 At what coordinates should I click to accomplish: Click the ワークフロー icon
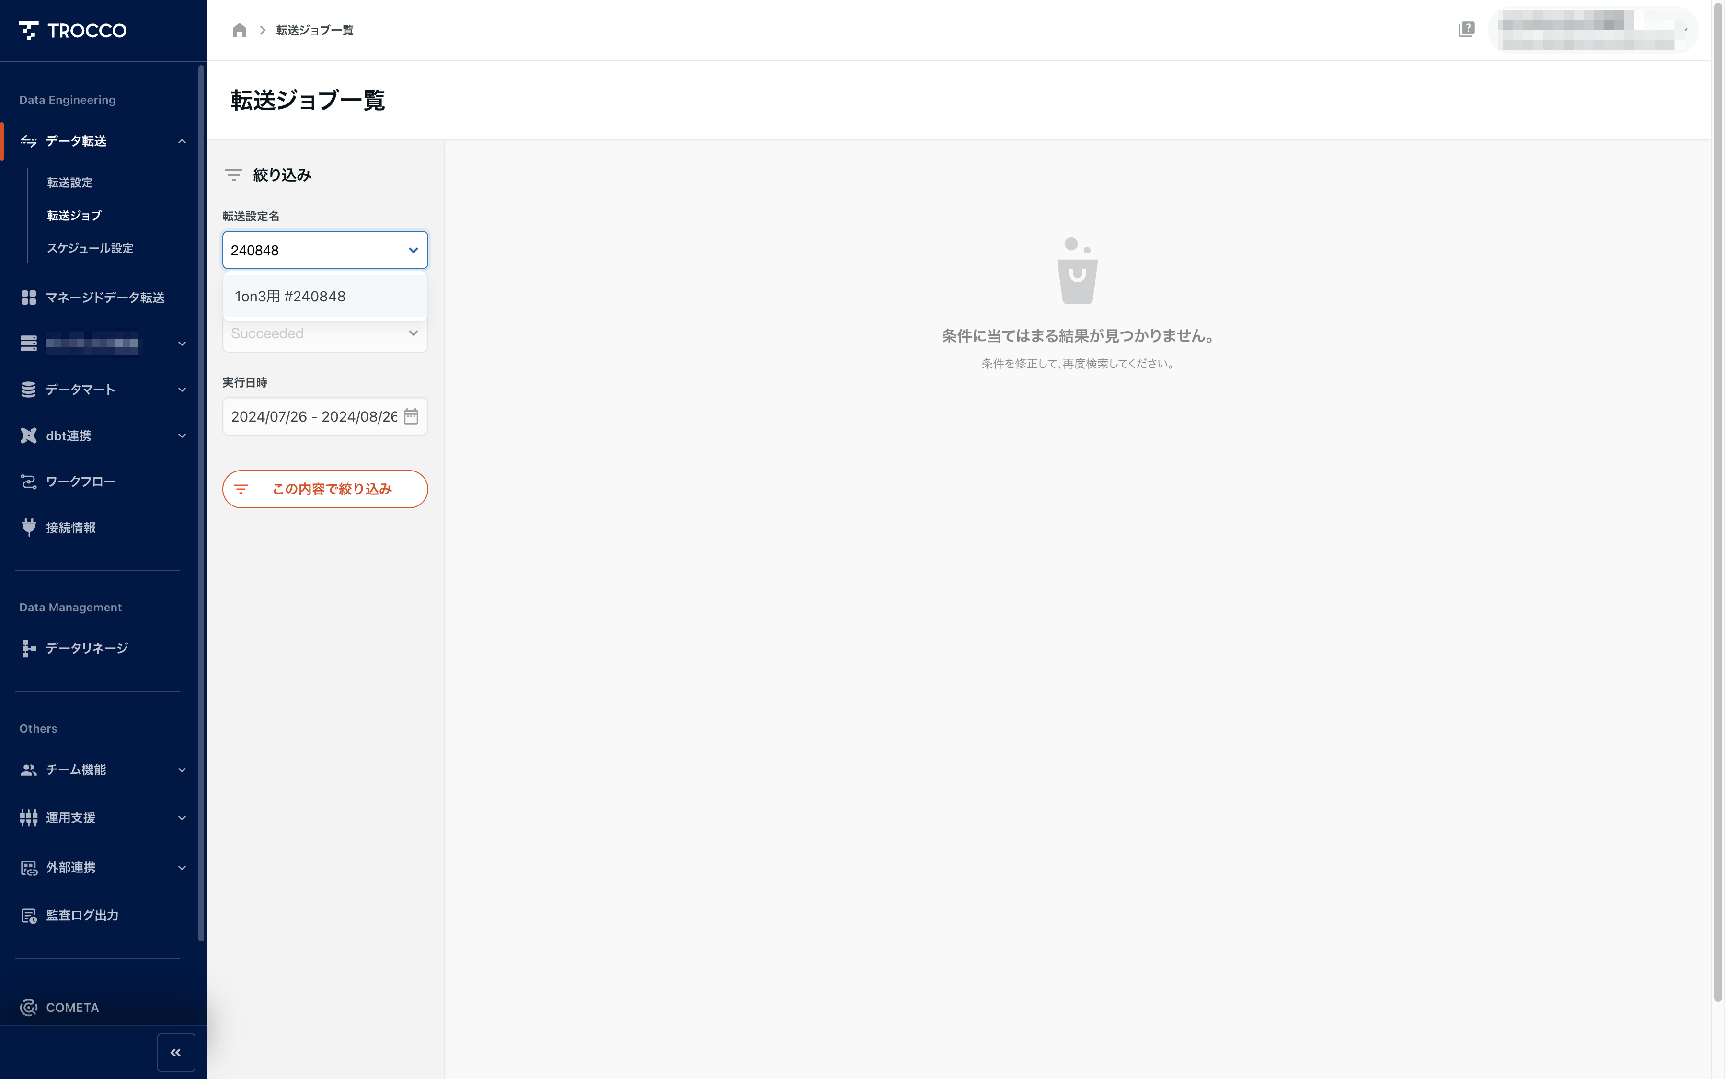[x=27, y=481]
